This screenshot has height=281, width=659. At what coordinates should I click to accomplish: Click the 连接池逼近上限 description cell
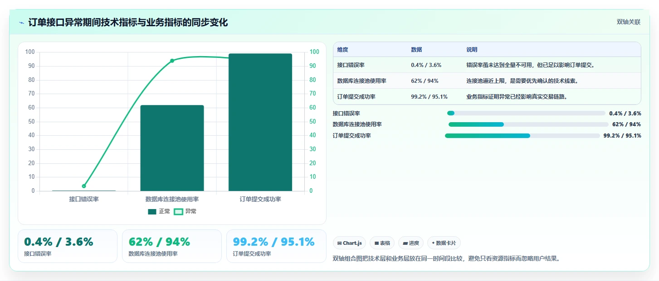coord(522,81)
